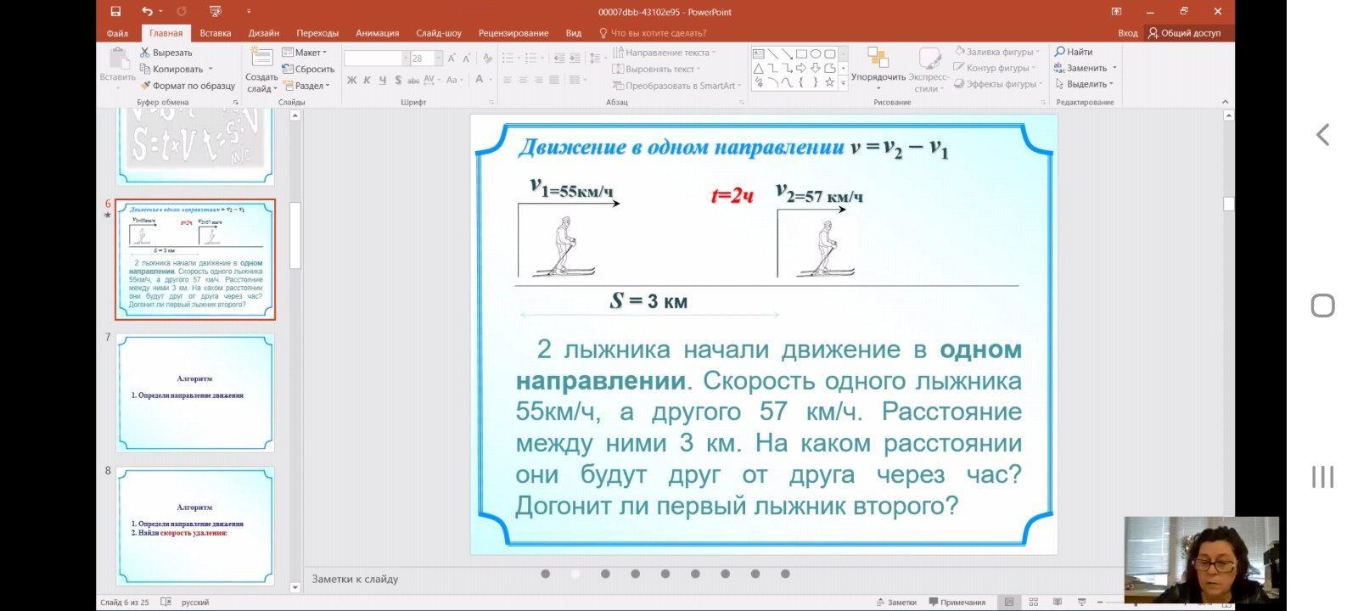Switch to the Animation (Анимация) tab
The image size is (1358, 611).
point(377,33)
